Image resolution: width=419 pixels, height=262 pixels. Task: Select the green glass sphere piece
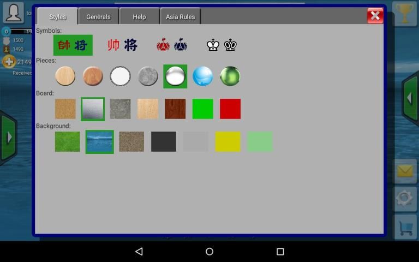[x=230, y=76]
